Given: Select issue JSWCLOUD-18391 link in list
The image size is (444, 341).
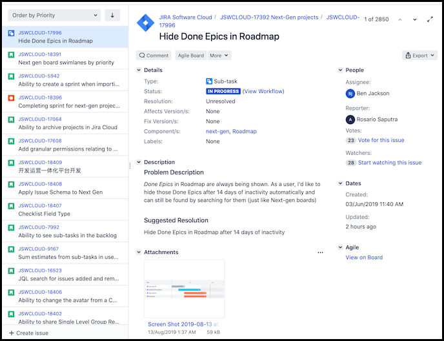Looking at the screenshot, I should (39, 54).
